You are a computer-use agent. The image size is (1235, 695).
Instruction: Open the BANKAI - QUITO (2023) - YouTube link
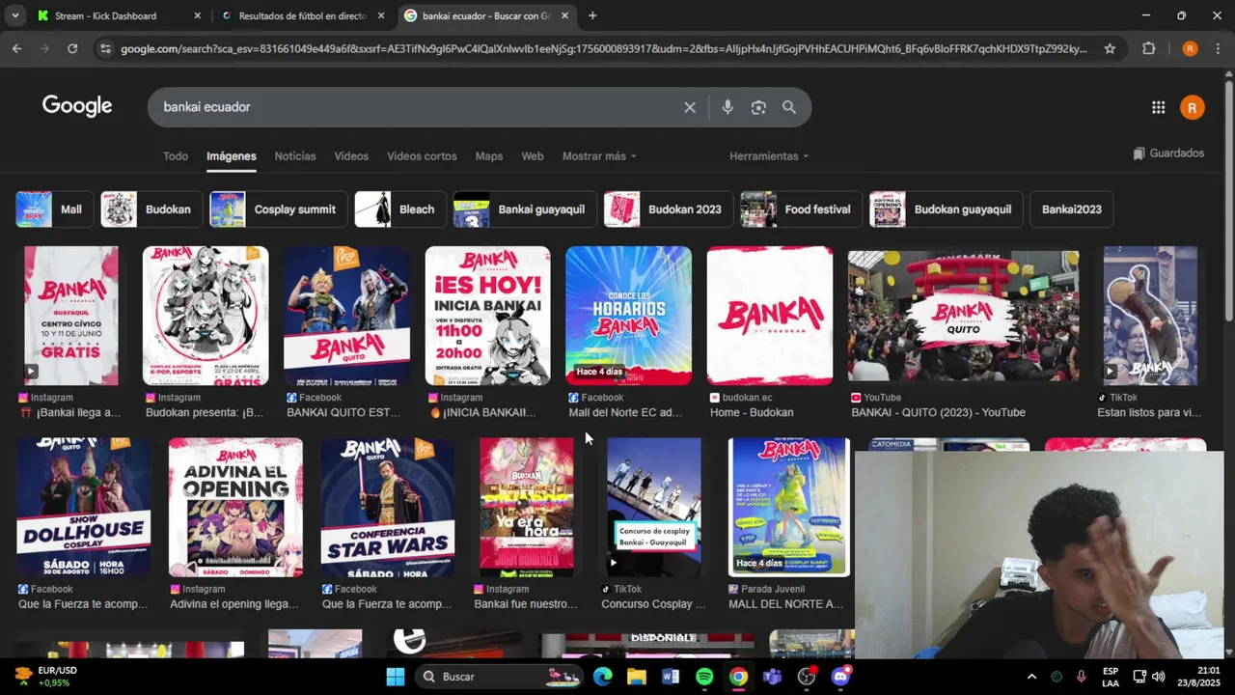coord(938,413)
